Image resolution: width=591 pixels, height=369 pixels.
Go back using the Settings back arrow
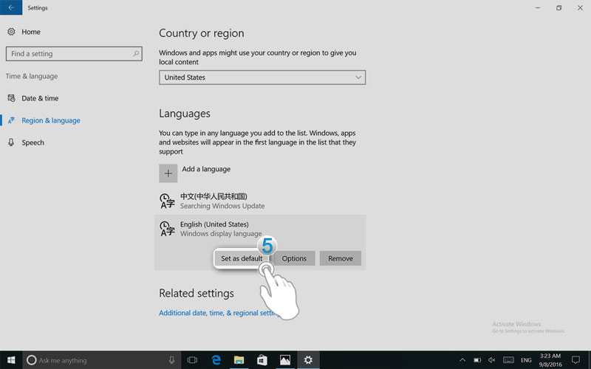click(11, 7)
